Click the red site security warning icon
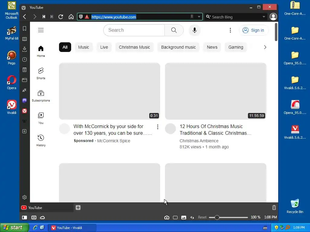 (x=87, y=17)
